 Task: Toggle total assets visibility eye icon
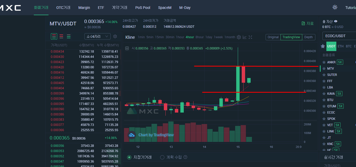tap(336, 21)
